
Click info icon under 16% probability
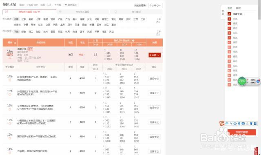click(10, 58)
